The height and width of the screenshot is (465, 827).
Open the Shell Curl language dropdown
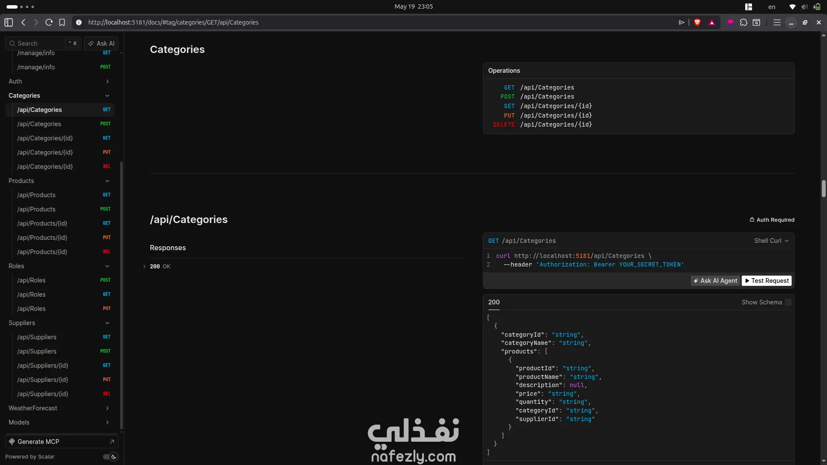771,241
